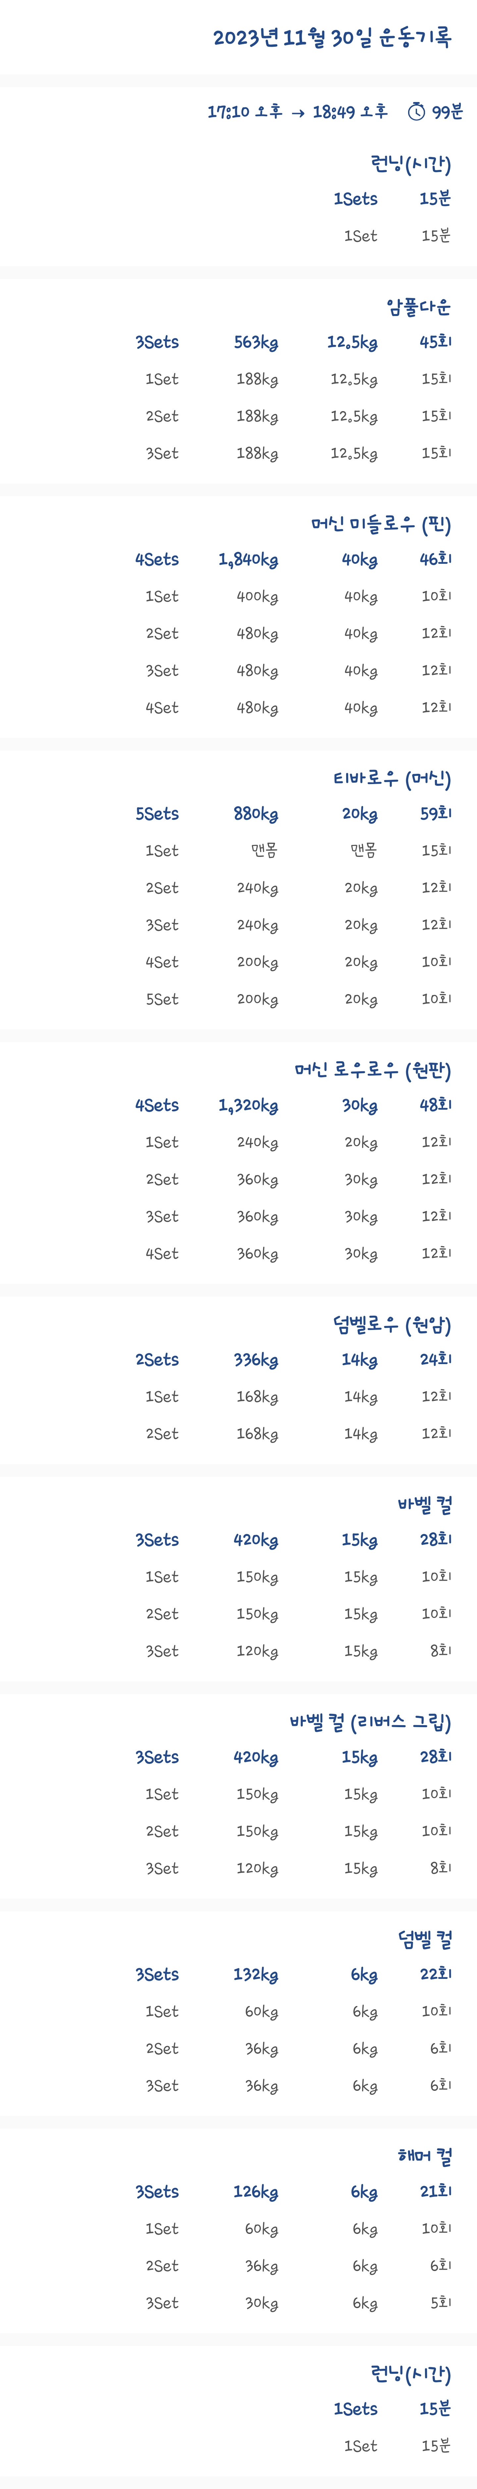Open the 머신 미들로우 (핀) heading

pos(381,525)
